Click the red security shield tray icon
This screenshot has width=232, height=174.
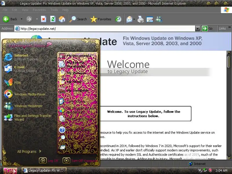[210, 170]
